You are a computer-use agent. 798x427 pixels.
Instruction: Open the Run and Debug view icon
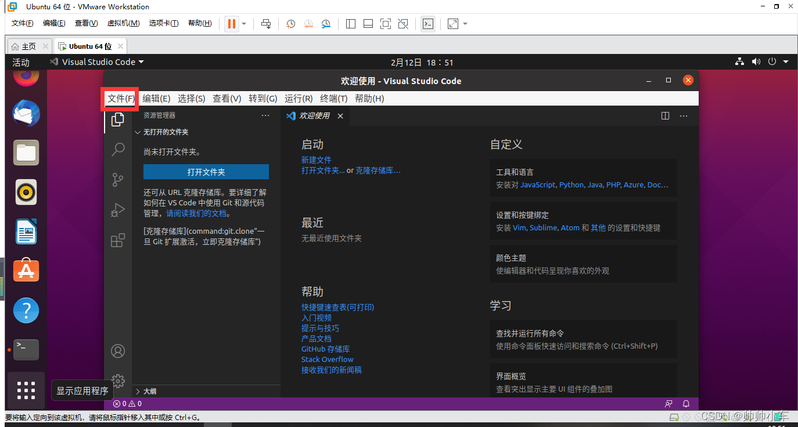coord(118,210)
